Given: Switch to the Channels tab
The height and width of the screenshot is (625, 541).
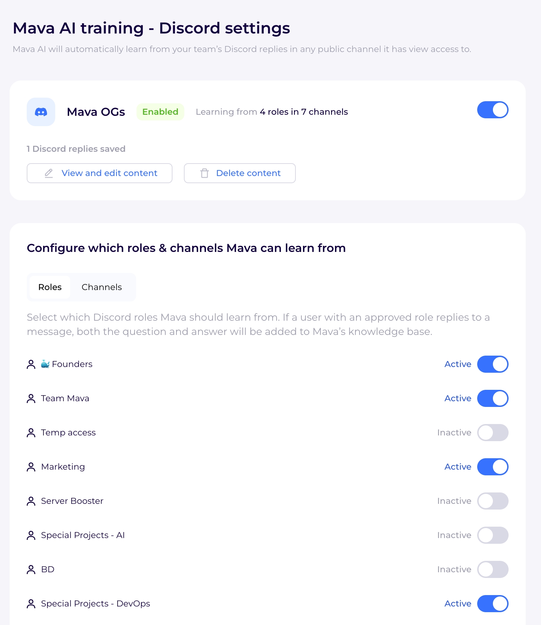Looking at the screenshot, I should 102,287.
